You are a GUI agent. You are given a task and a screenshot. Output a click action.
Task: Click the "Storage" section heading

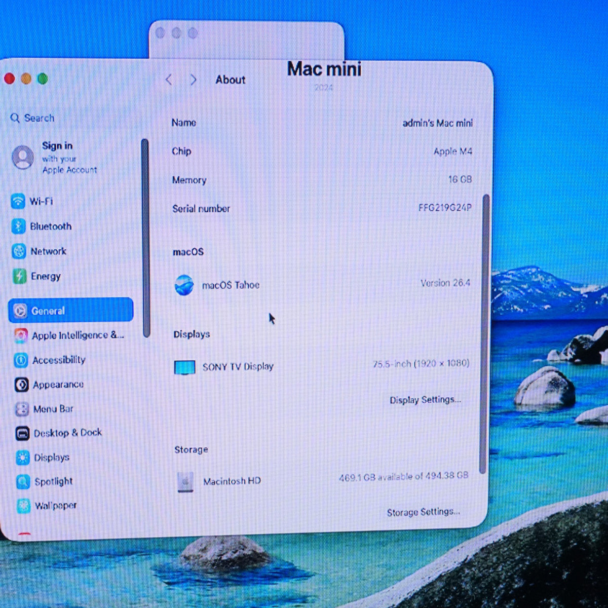pos(191,450)
